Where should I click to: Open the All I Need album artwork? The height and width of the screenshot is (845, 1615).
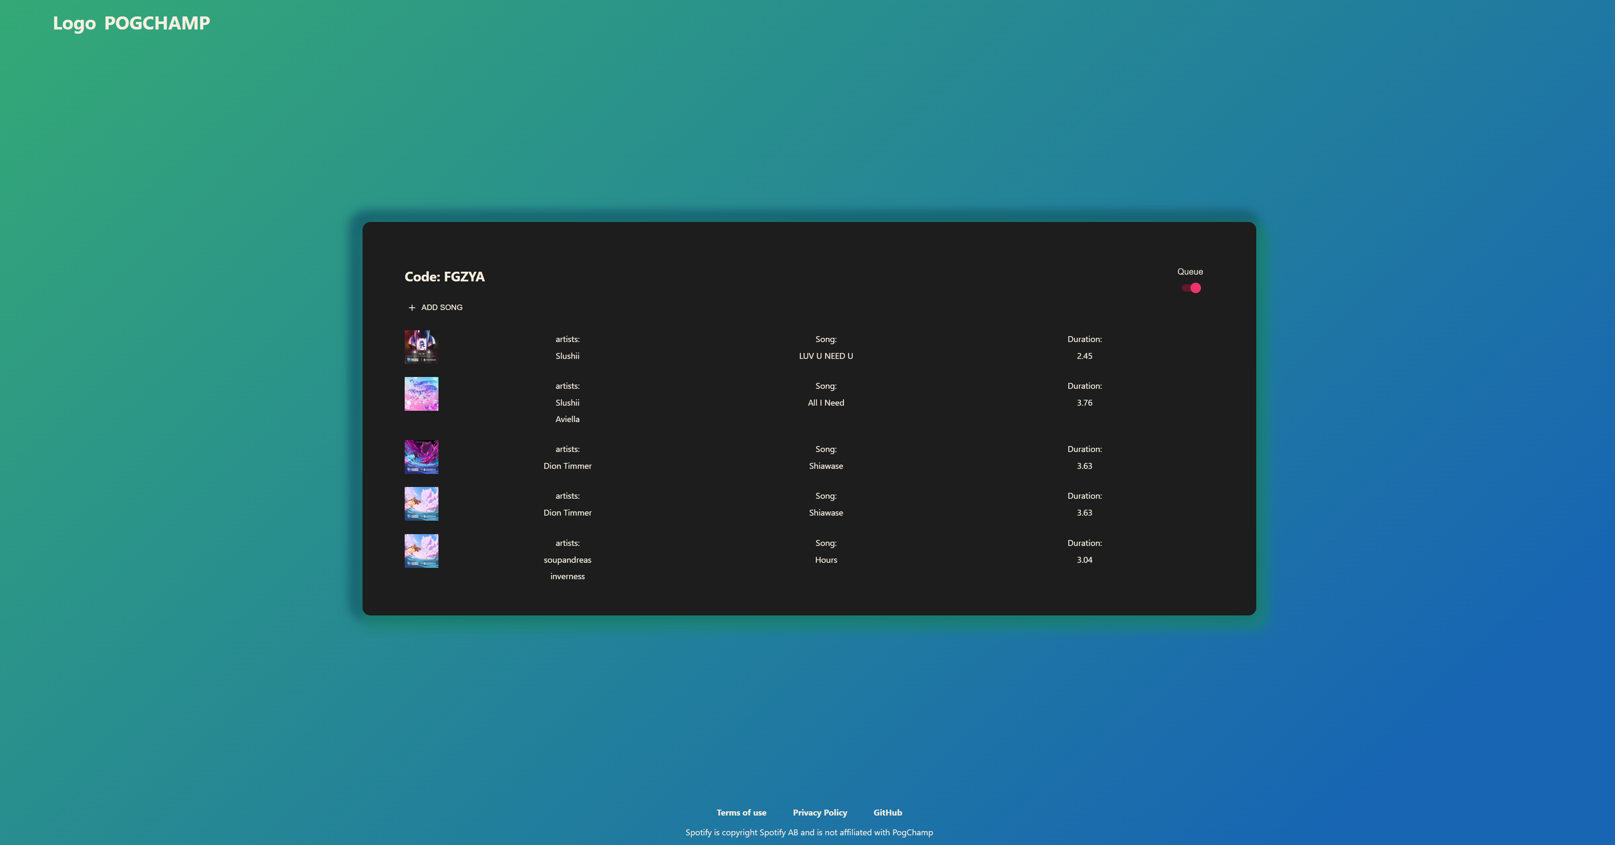click(421, 394)
